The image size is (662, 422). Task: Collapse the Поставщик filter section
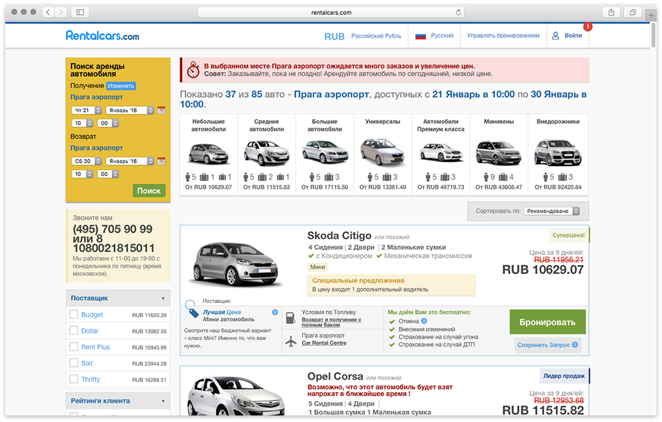[163, 298]
